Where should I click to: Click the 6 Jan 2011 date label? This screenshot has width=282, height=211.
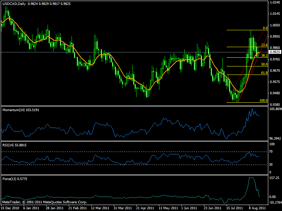tap(31, 208)
